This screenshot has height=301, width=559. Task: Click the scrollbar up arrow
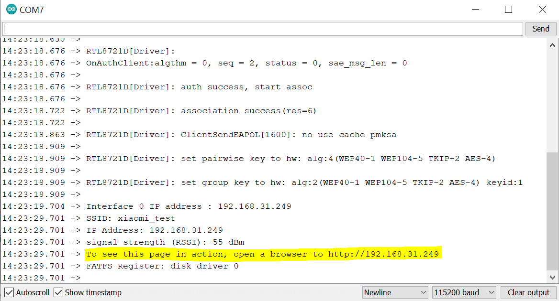tap(552, 45)
